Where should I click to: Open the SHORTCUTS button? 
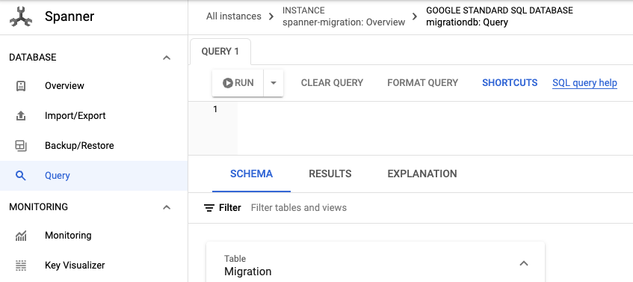click(x=510, y=83)
